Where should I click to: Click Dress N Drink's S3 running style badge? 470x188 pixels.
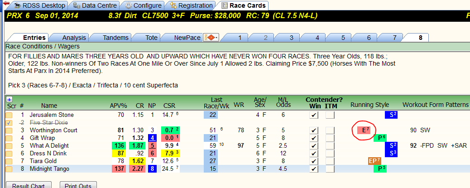[x=391, y=153]
